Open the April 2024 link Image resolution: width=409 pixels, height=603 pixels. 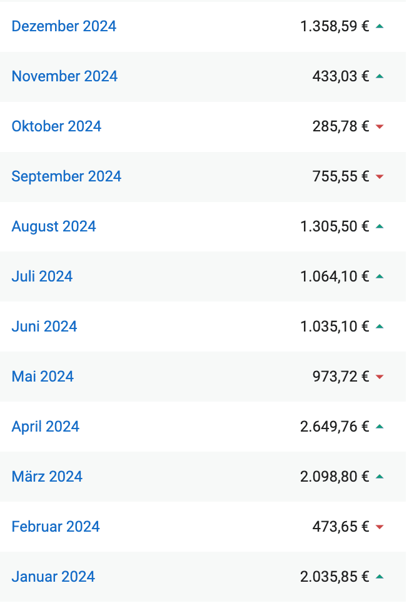(x=46, y=427)
